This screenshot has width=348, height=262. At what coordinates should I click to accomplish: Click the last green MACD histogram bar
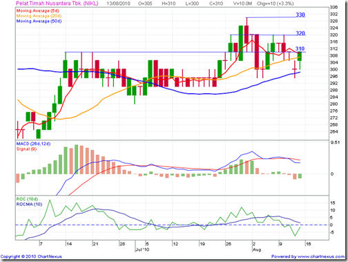[x=300, y=176]
